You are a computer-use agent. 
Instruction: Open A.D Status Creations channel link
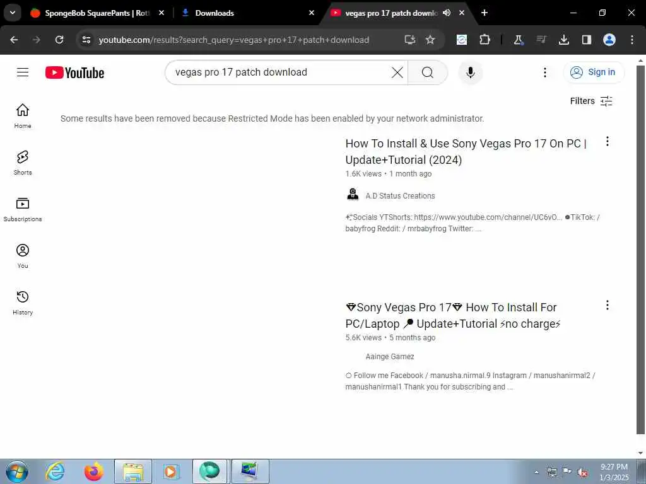tap(400, 196)
